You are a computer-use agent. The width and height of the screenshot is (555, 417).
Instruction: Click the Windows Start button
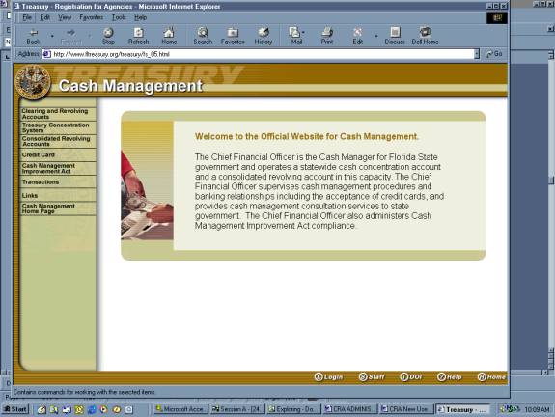click(x=15, y=409)
